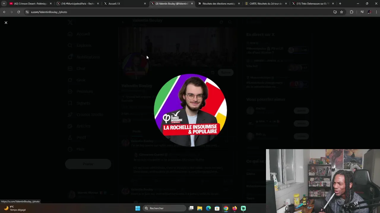
Task: Open Microsoft Store from the taskbar
Action: [x=217, y=208]
